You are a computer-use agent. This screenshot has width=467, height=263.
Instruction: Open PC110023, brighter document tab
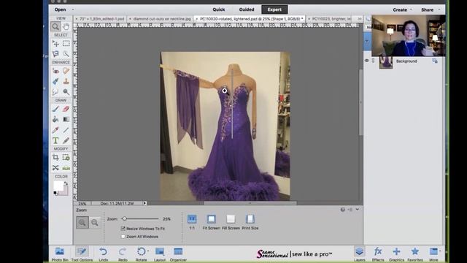[331, 19]
